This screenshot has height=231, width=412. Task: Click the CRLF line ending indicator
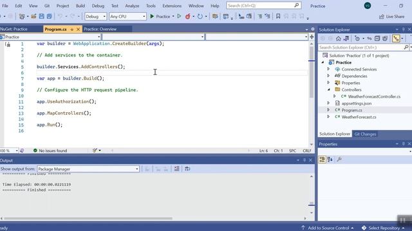click(306, 151)
